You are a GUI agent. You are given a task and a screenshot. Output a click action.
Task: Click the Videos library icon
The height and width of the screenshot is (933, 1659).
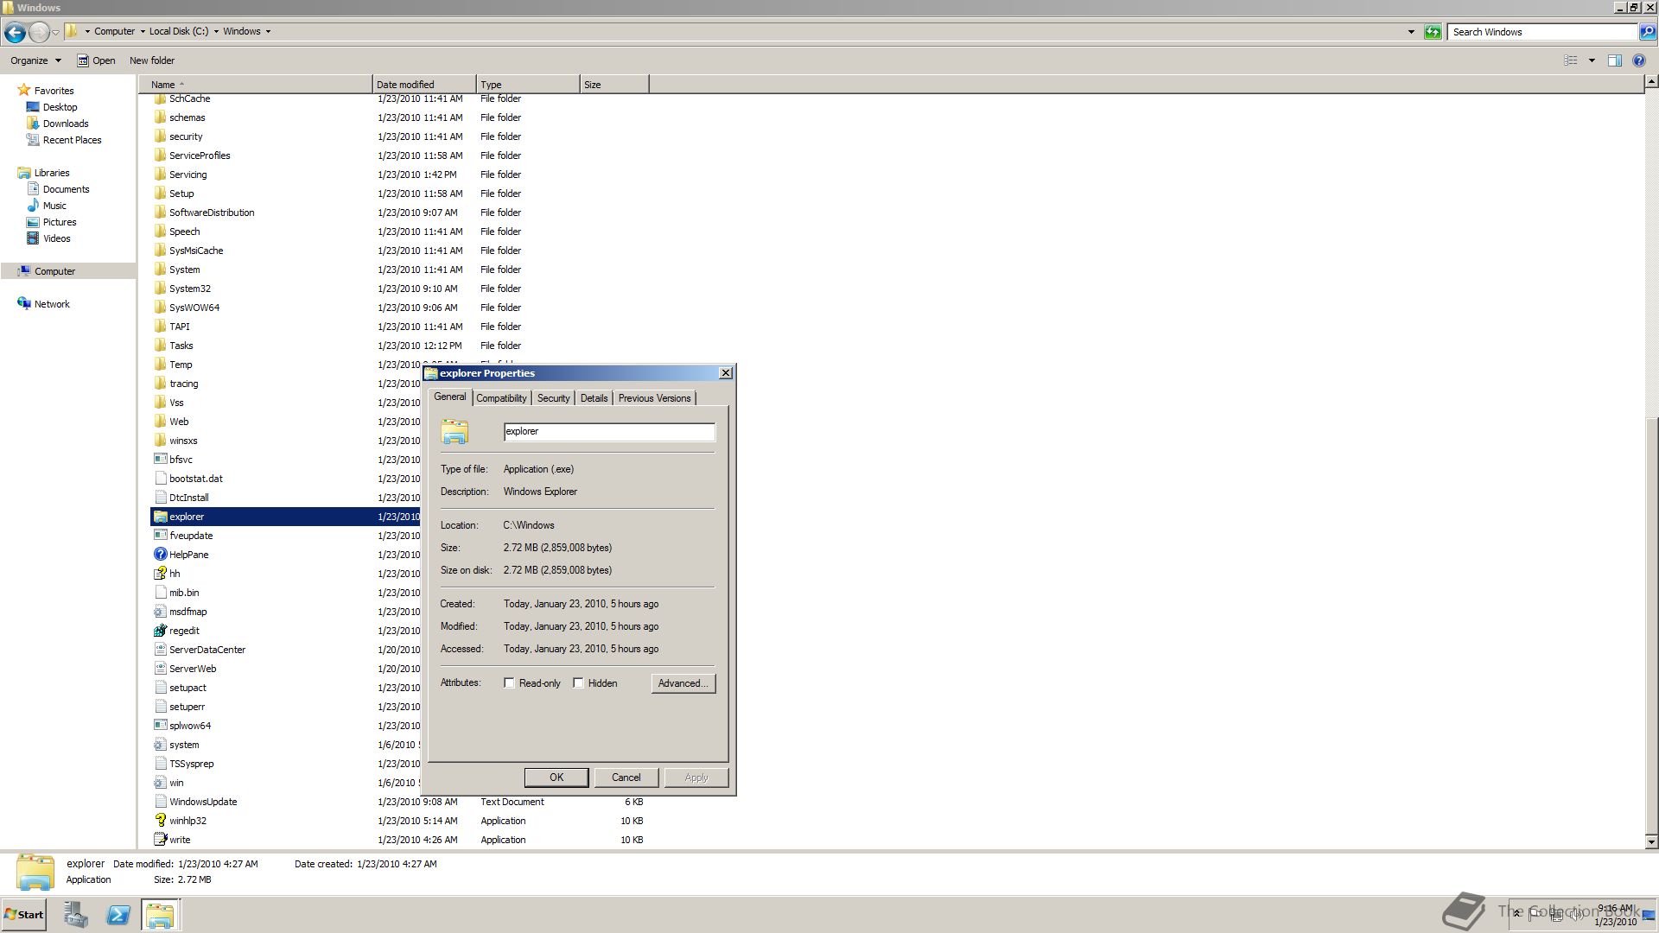(x=34, y=238)
